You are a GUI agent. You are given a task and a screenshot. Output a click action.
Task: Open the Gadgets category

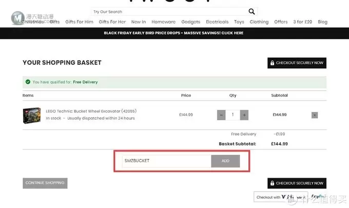coord(191,22)
